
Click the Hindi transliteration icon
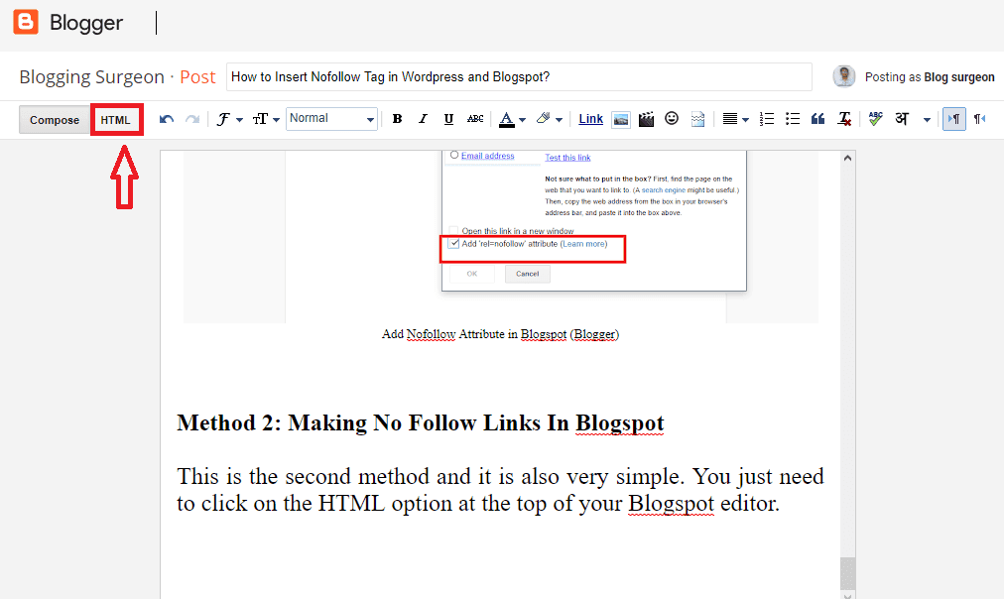pyautogui.click(x=902, y=119)
